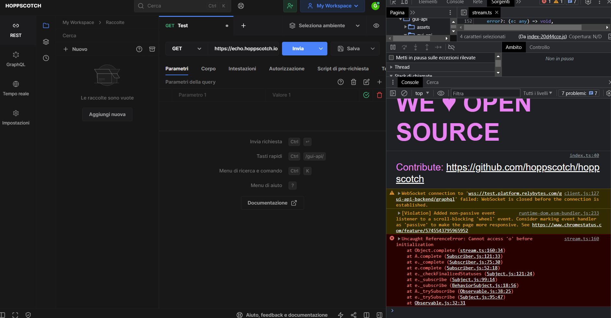
Task: Click Invia to send the request
Action: click(x=299, y=49)
